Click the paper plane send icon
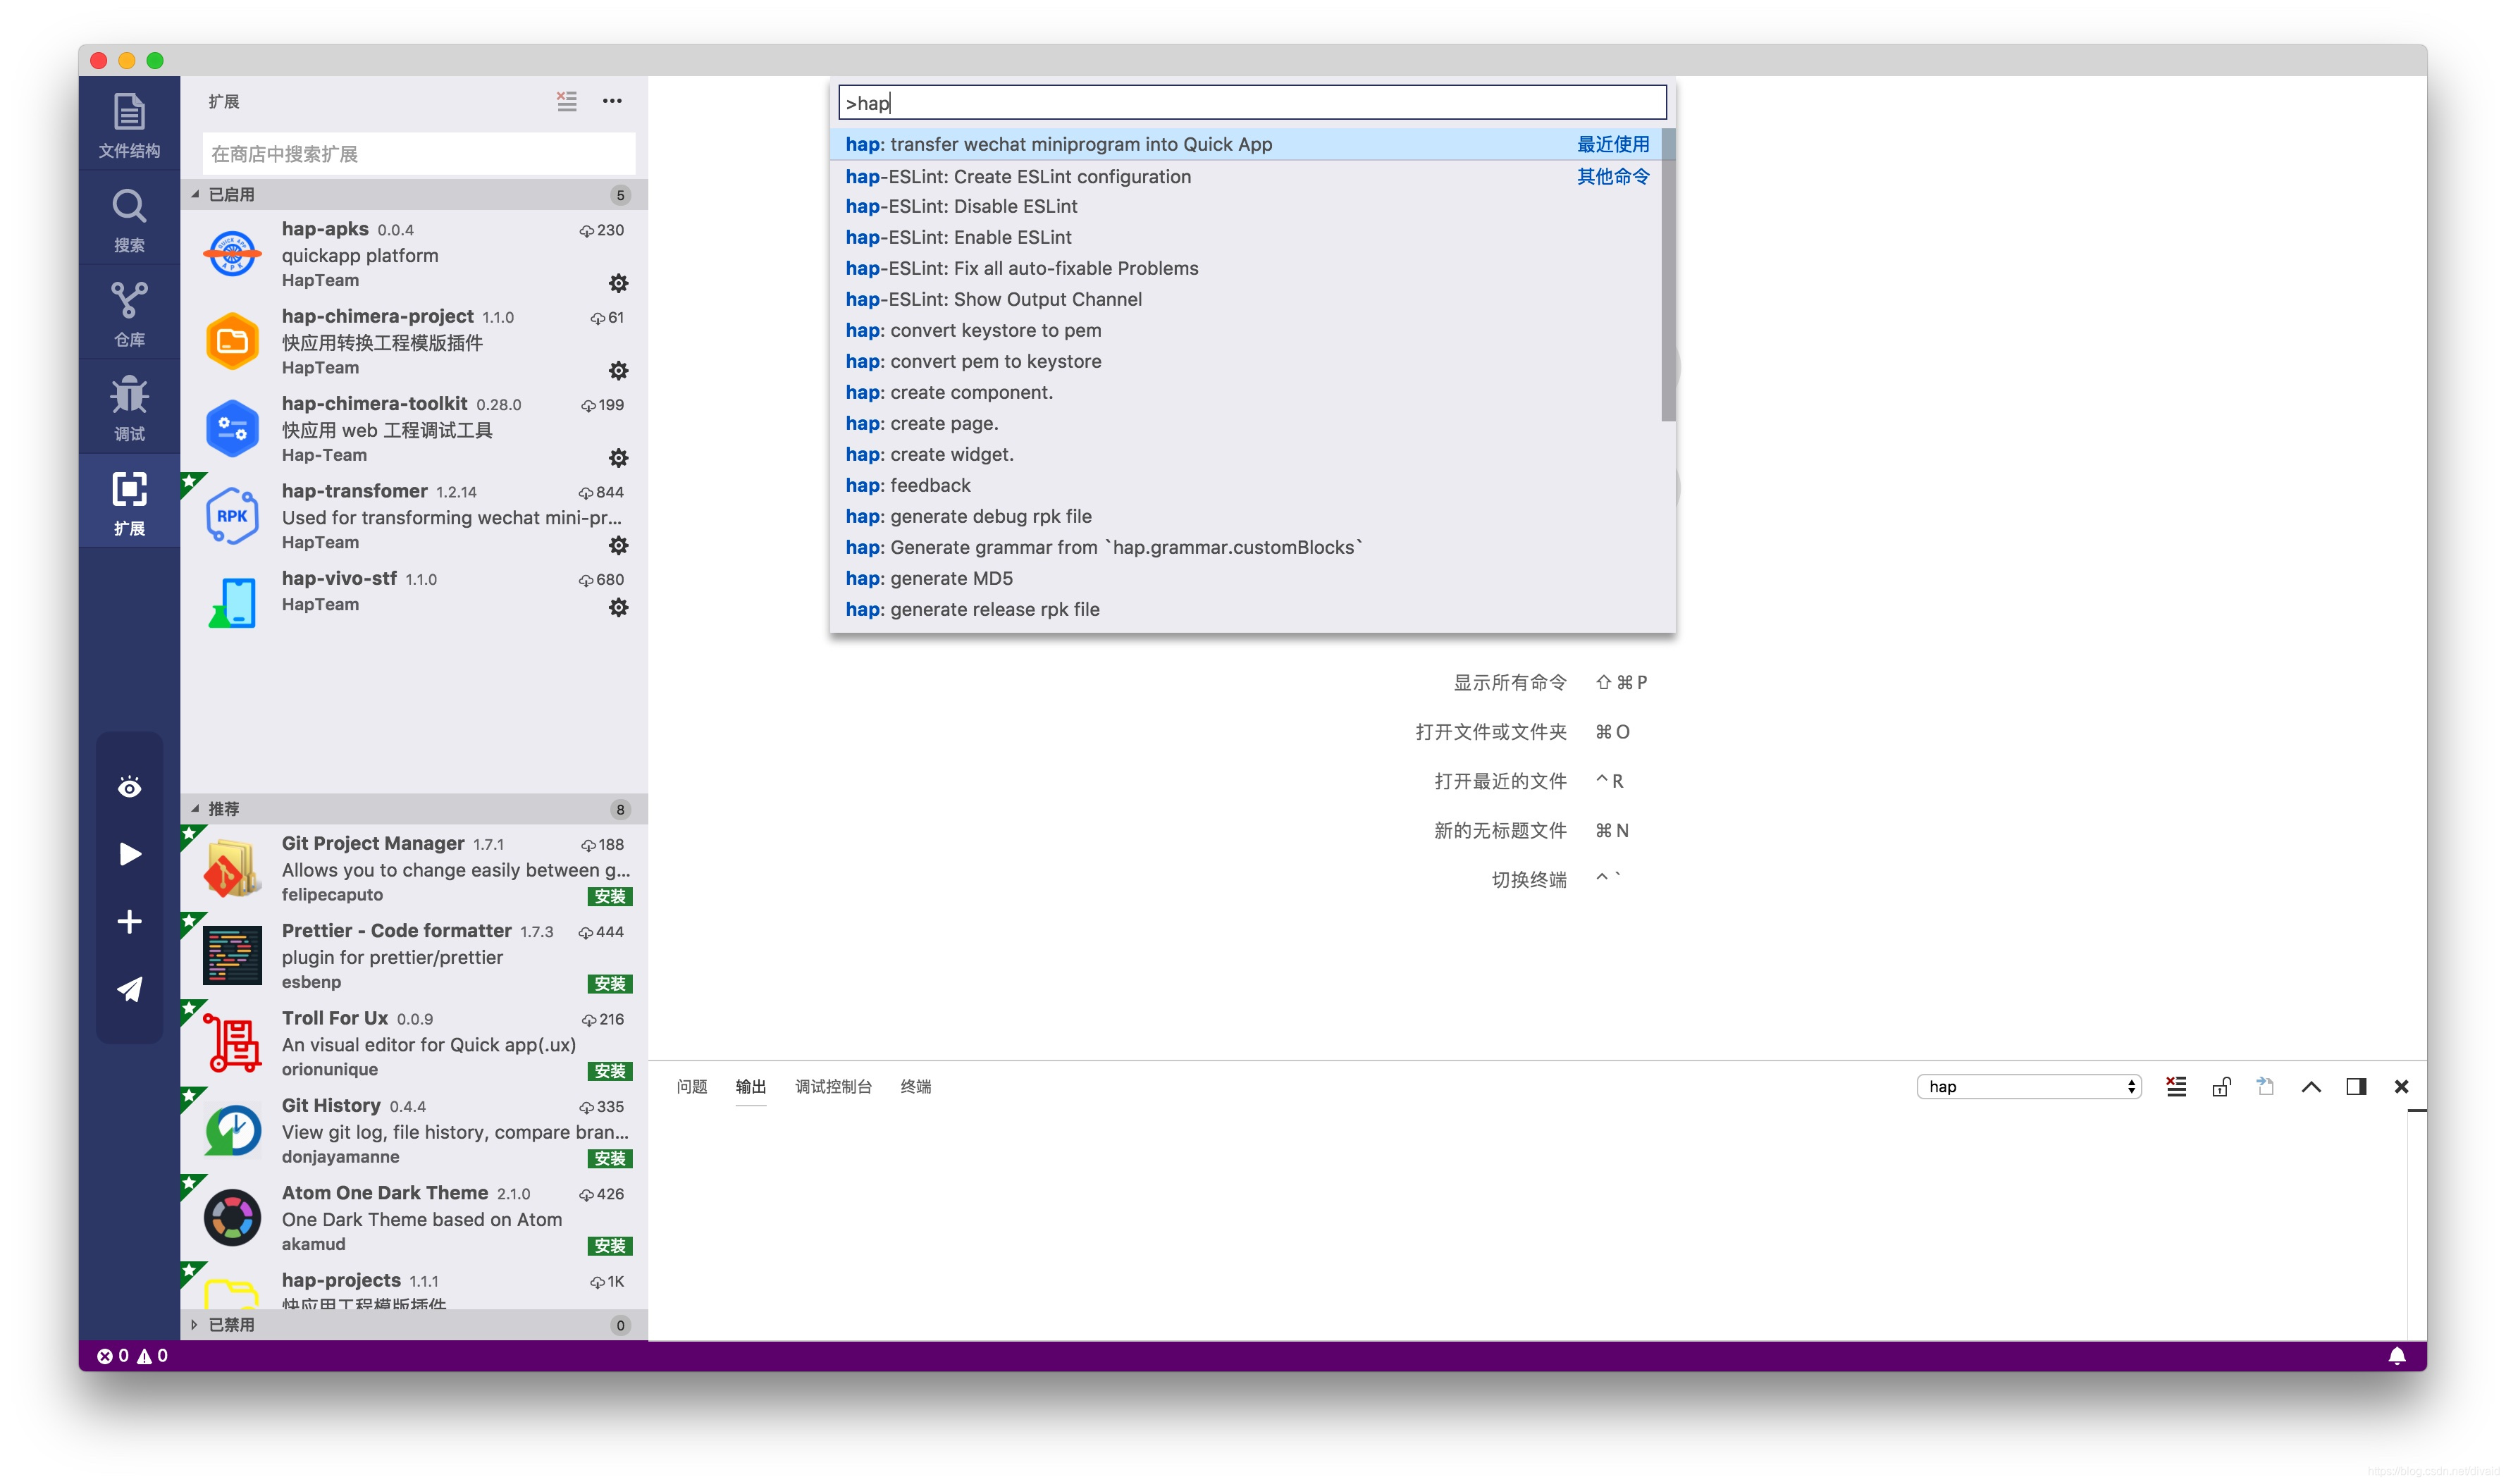2506x1484 pixels. pyautogui.click(x=129, y=989)
